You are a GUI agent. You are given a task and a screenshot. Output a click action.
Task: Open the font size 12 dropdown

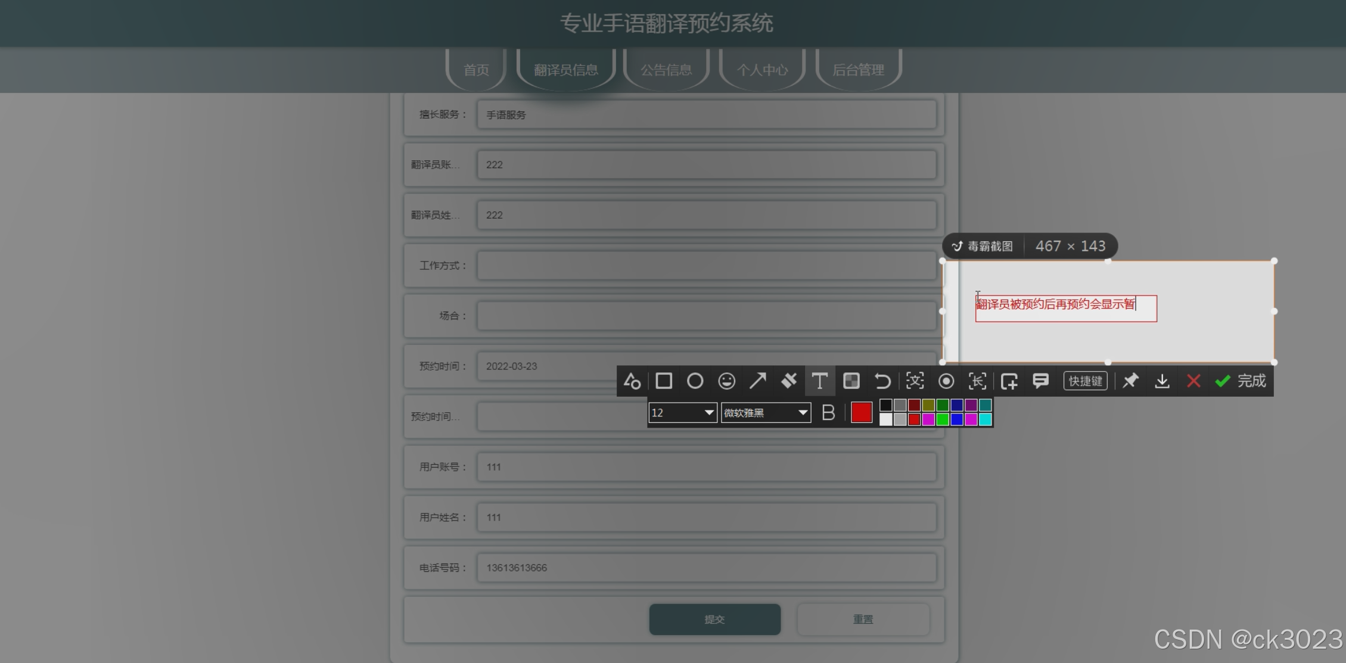pos(682,413)
